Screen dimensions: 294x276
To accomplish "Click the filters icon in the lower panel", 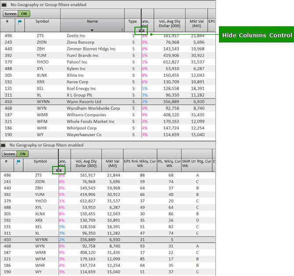I will 3,145.
